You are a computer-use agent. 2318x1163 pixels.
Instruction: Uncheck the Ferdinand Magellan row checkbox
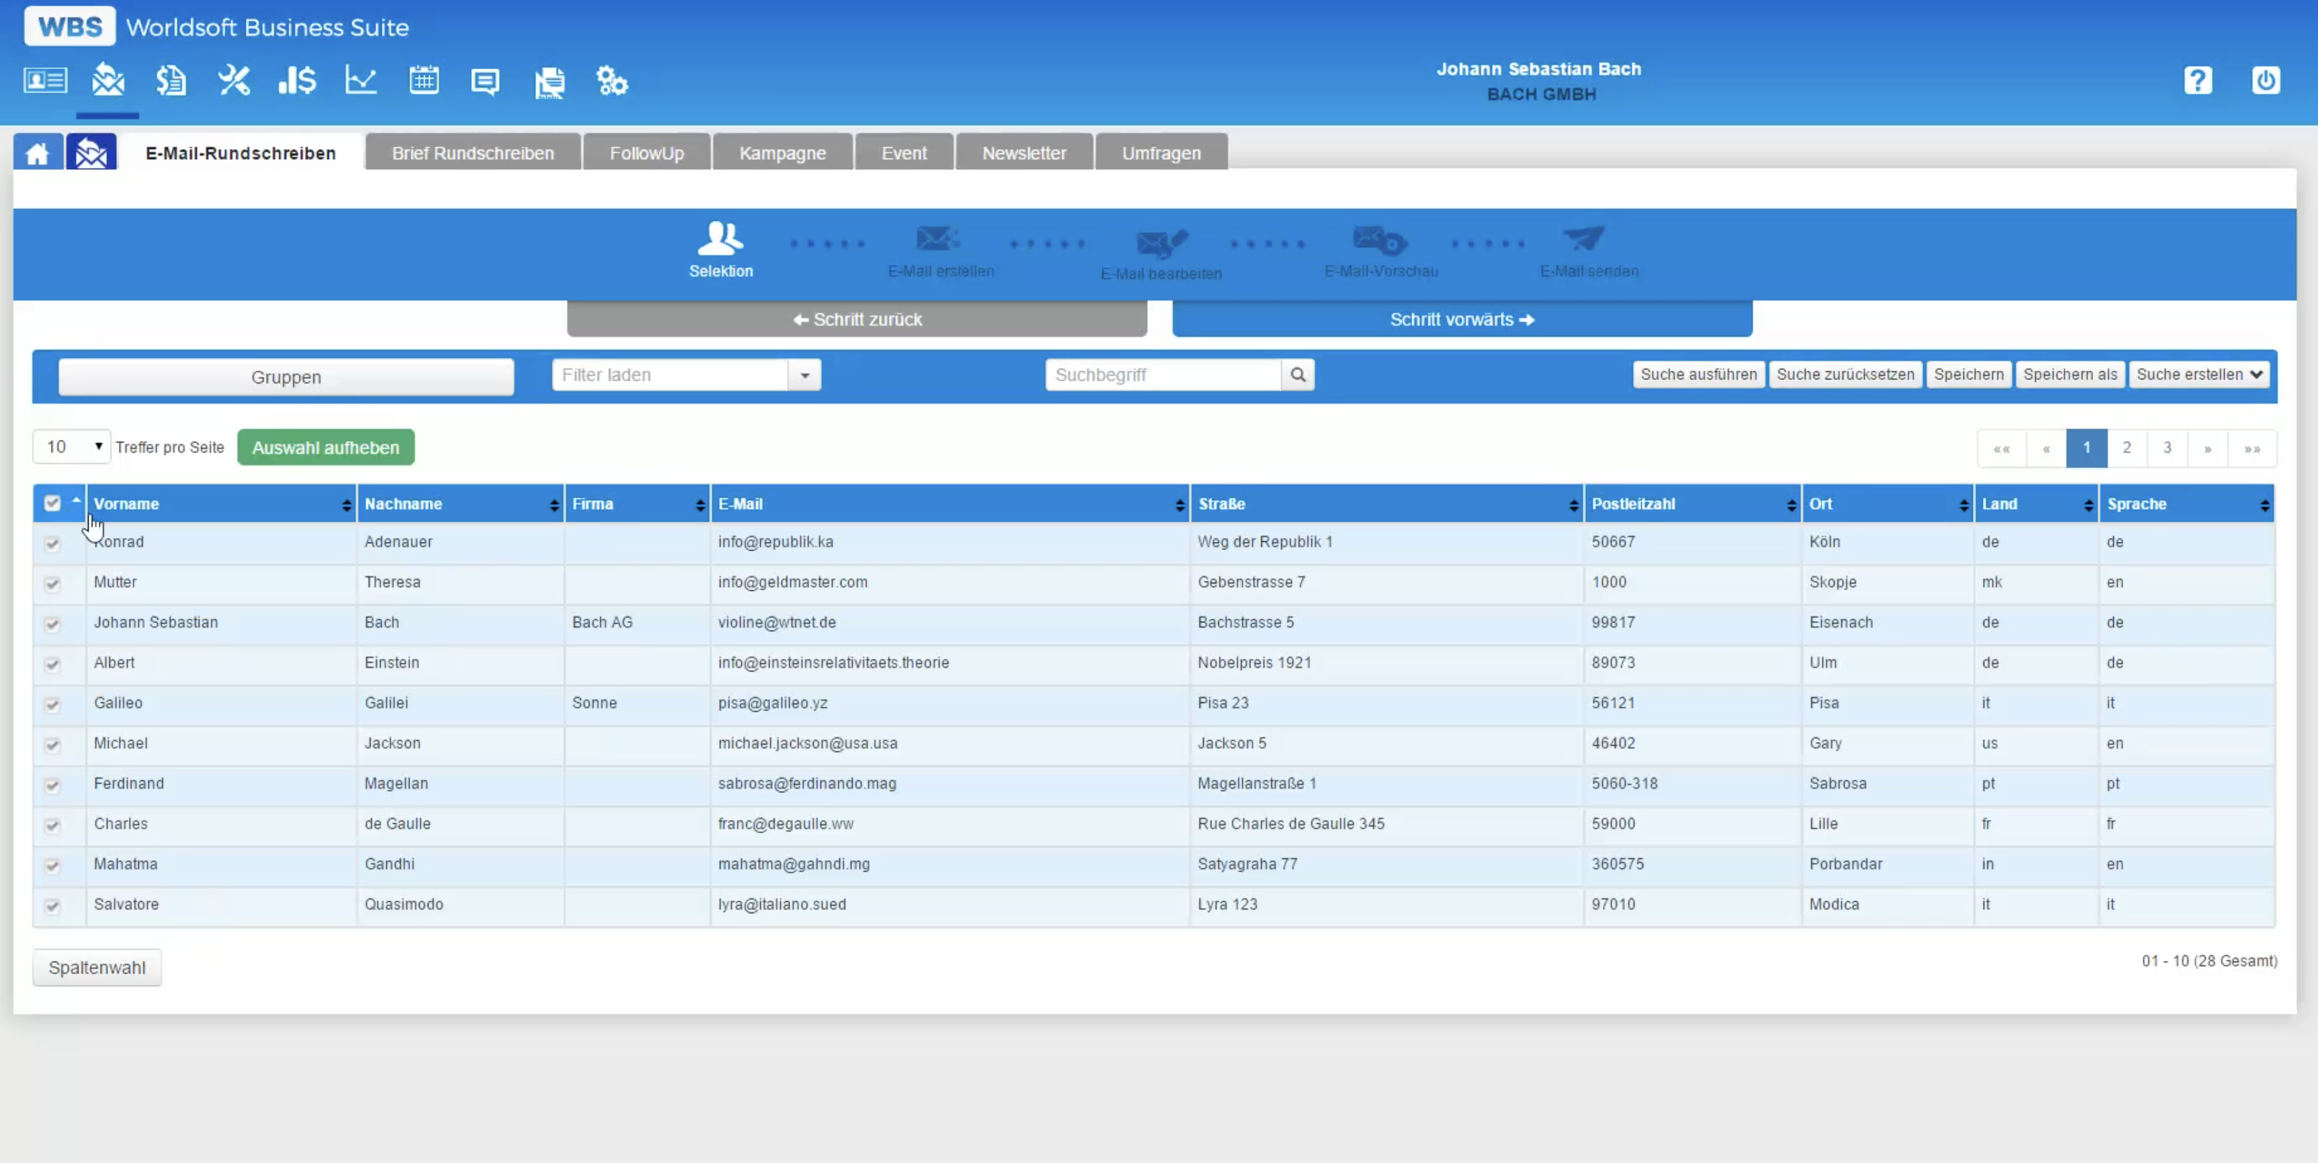click(52, 785)
